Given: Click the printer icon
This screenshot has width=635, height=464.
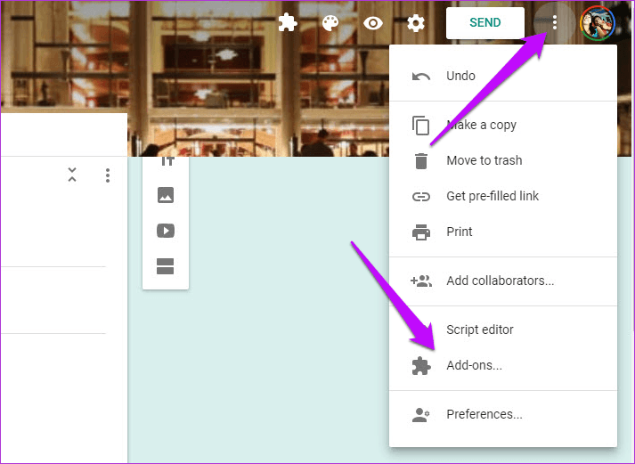Looking at the screenshot, I should tap(420, 232).
